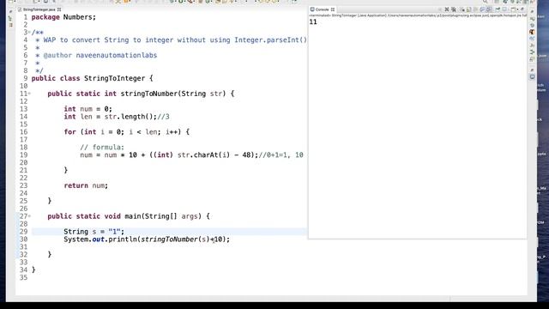This screenshot has height=309, width=549.
Task: Clear the Console output
Action: click(462, 9)
